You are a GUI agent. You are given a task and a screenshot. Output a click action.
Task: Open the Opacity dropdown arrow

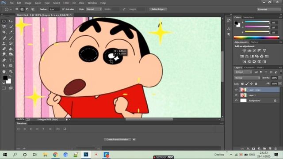(280, 78)
